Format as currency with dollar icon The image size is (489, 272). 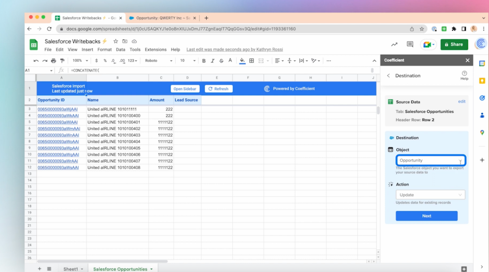point(96,61)
